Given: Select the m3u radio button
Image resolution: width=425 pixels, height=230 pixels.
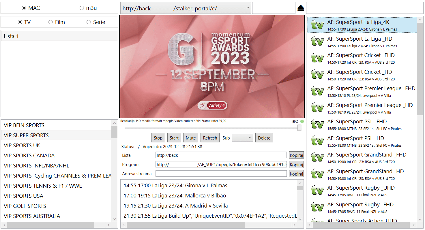Looking at the screenshot, I should tap(82, 8).
